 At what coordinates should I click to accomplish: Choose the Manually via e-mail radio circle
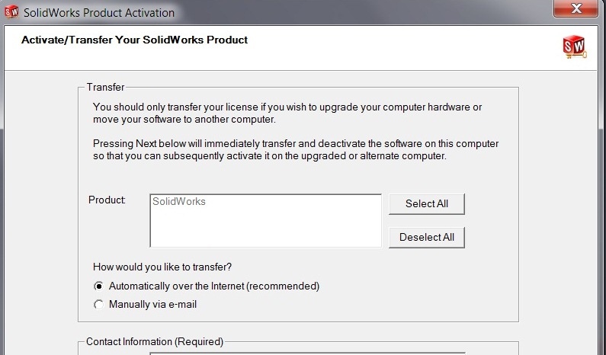[x=98, y=305]
